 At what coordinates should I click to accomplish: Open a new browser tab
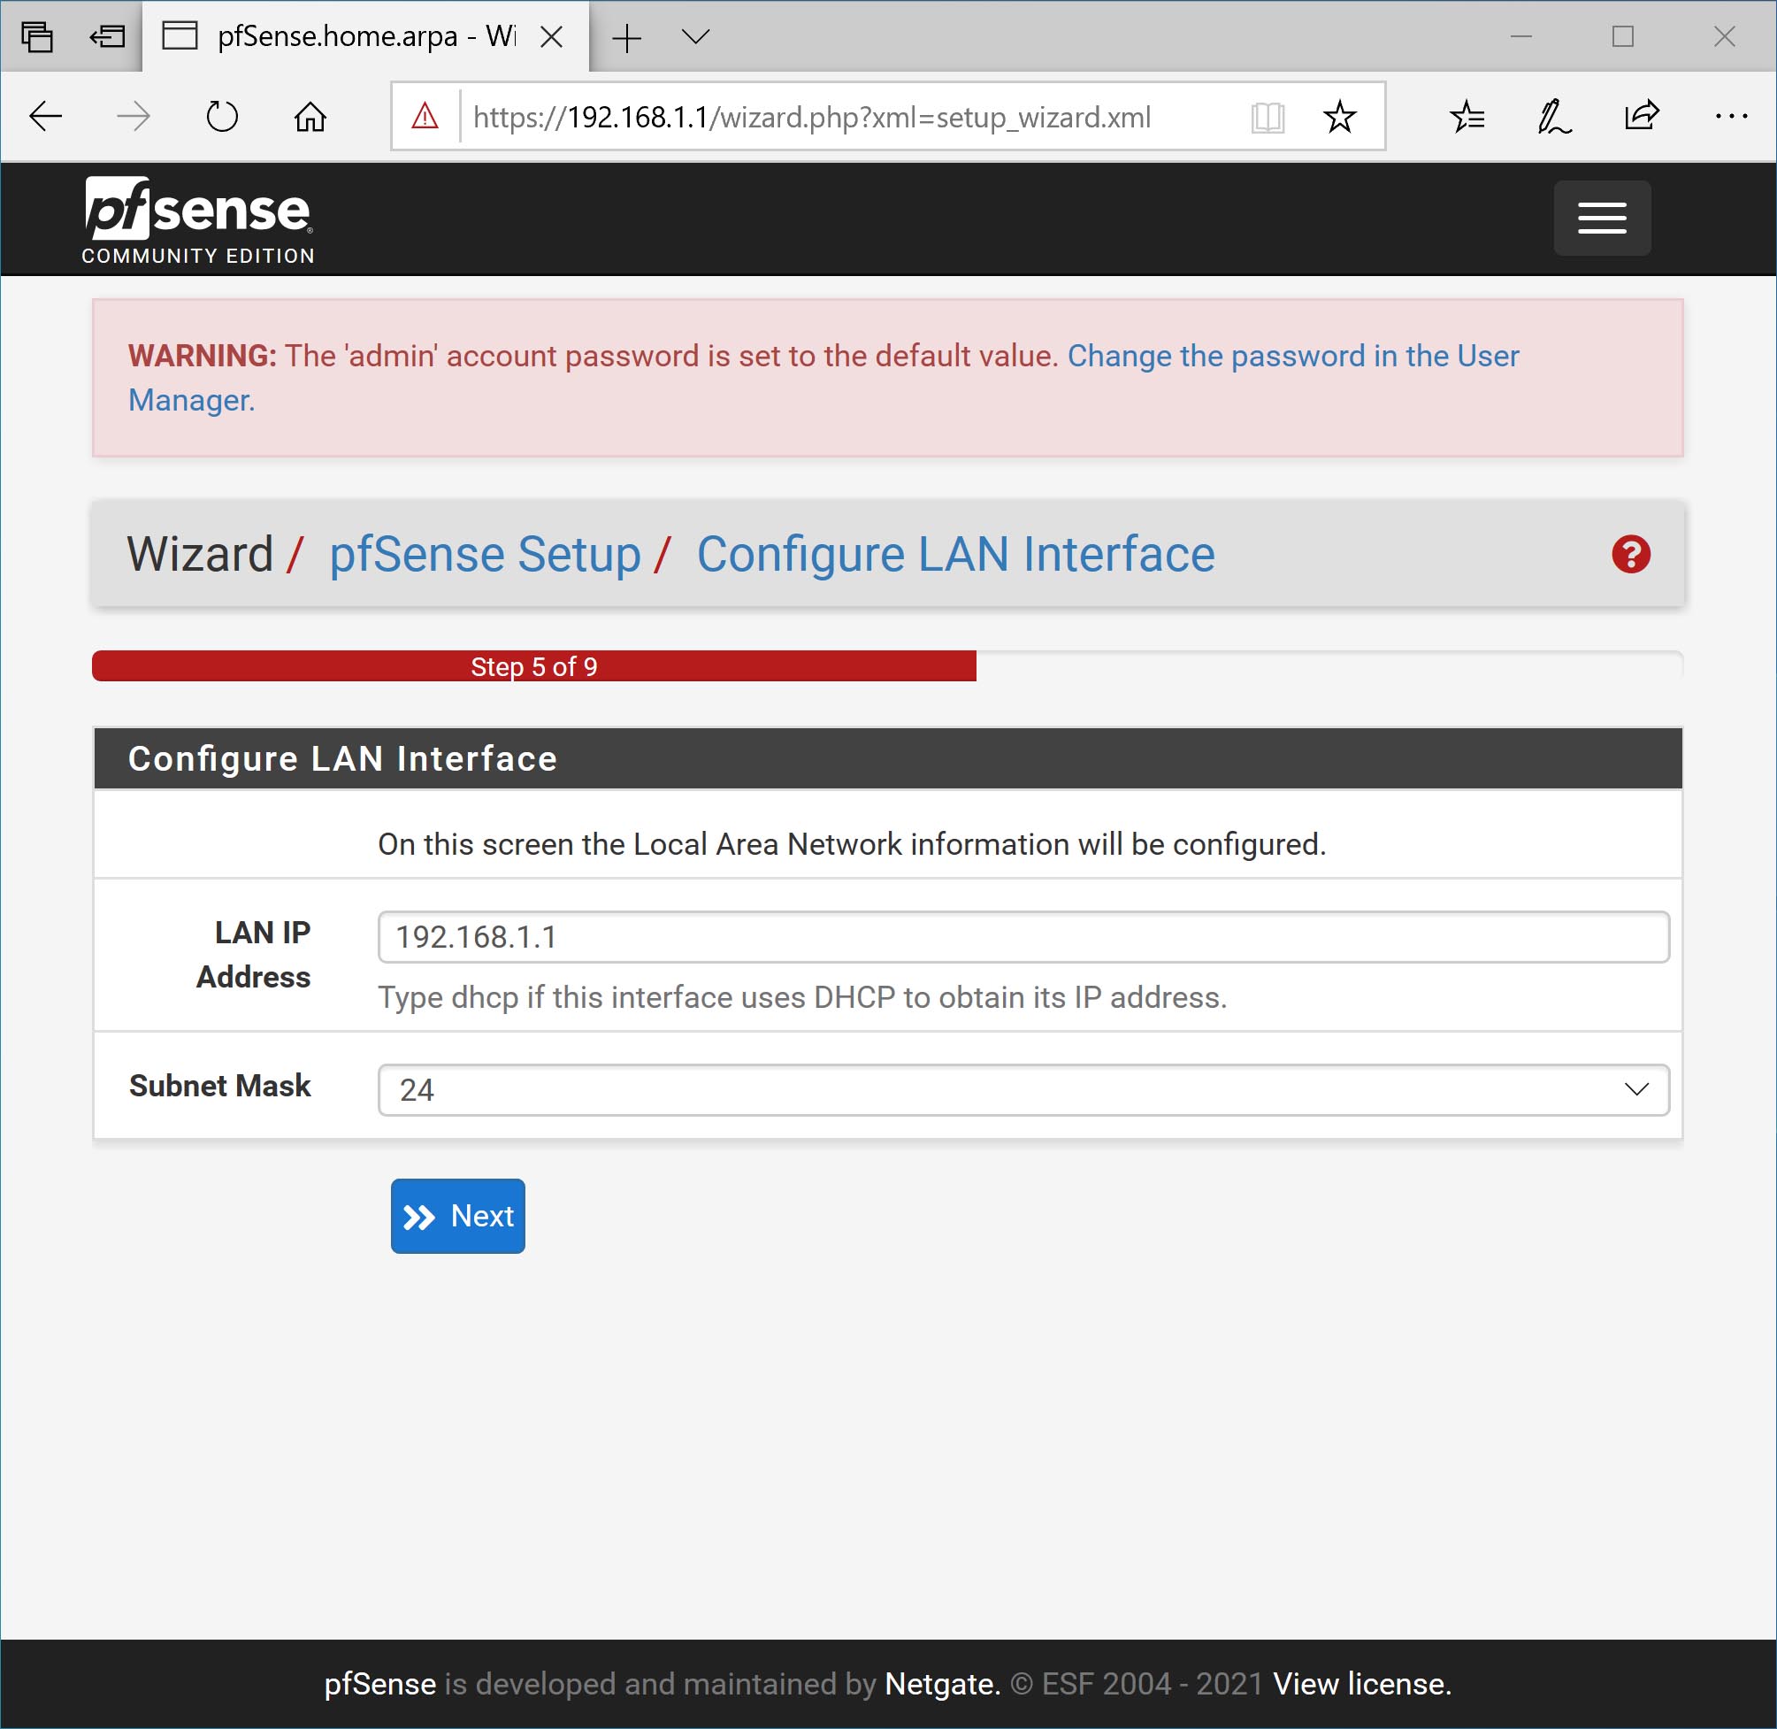point(626,37)
